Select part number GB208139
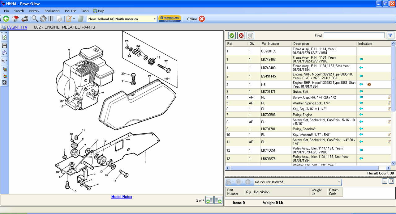This screenshot has height=214, width=396. point(269,51)
